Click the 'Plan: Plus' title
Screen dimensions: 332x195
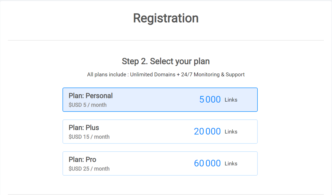click(x=84, y=128)
